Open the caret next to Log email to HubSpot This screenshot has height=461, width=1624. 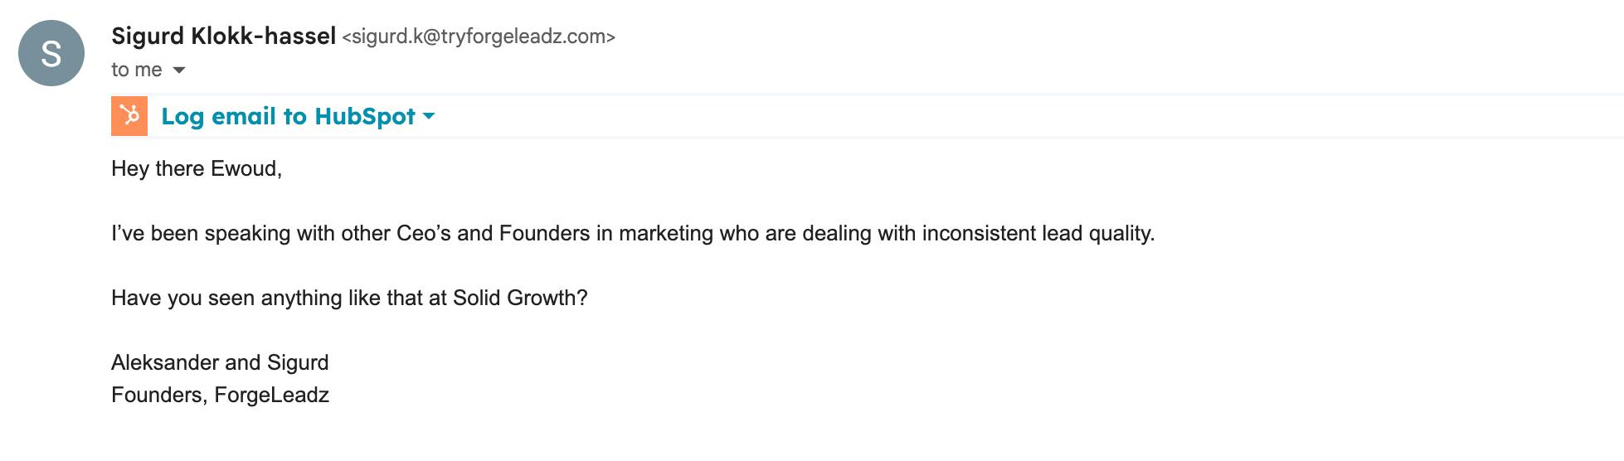pyautogui.click(x=429, y=116)
